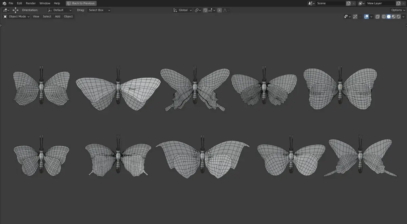Select the fourth butterfly in top row
The width and height of the screenshot is (407, 224).
click(264, 87)
